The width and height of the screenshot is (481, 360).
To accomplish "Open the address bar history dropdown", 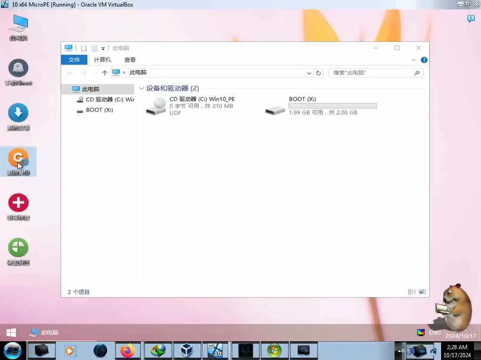I will point(309,73).
